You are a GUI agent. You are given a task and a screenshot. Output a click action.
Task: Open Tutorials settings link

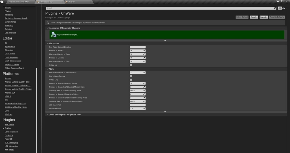[8, 29]
